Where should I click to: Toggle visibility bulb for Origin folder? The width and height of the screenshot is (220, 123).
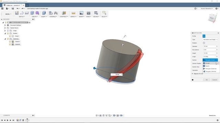pos(8,31)
